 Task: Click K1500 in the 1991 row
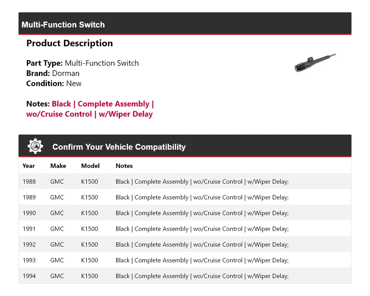[89, 229]
